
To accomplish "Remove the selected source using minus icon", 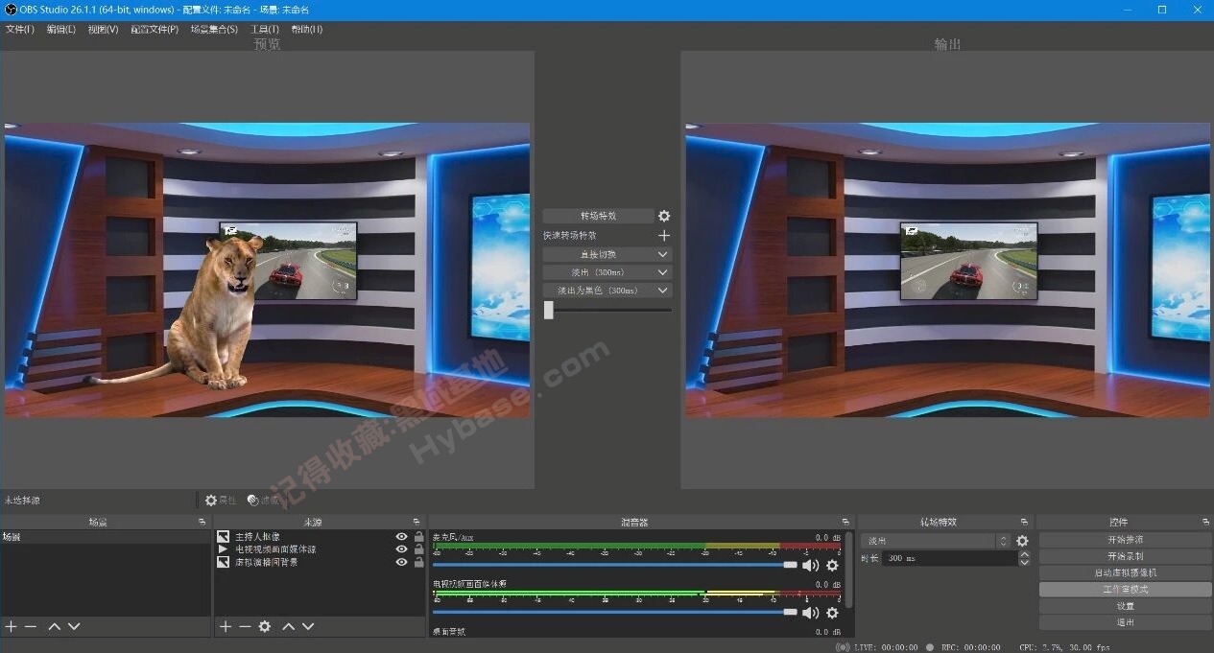I will pyautogui.click(x=243, y=626).
